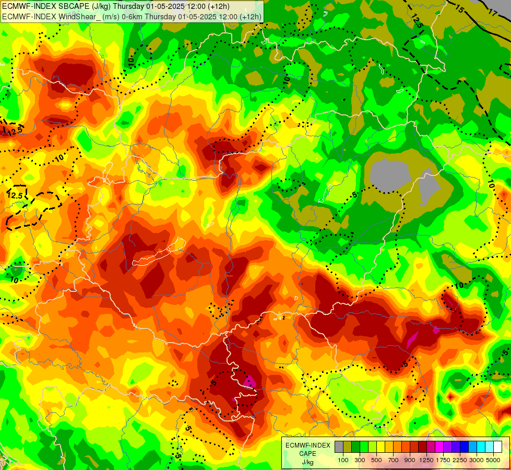Click the yellow-green legend swatch

tap(373, 447)
